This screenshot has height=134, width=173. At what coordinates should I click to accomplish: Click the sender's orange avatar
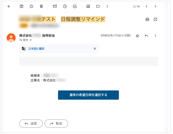click(11, 38)
